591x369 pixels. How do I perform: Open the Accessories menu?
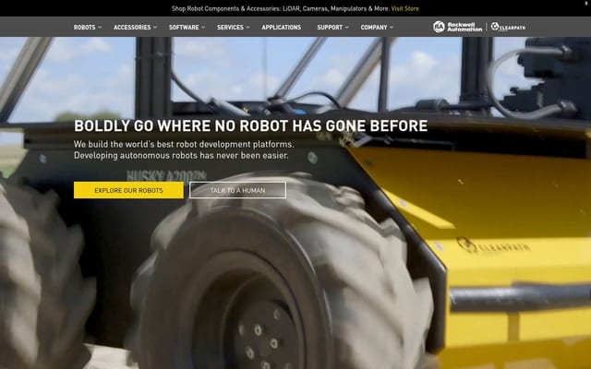pyautogui.click(x=132, y=27)
